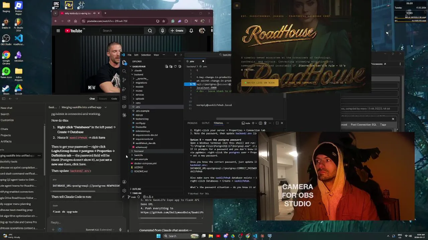Go back with VS Code's navigation arrow

click(x=176, y=55)
